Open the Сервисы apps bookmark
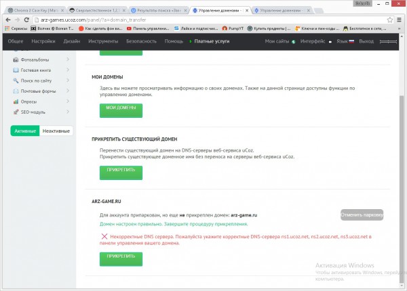The image size is (407, 291). pos(16,28)
